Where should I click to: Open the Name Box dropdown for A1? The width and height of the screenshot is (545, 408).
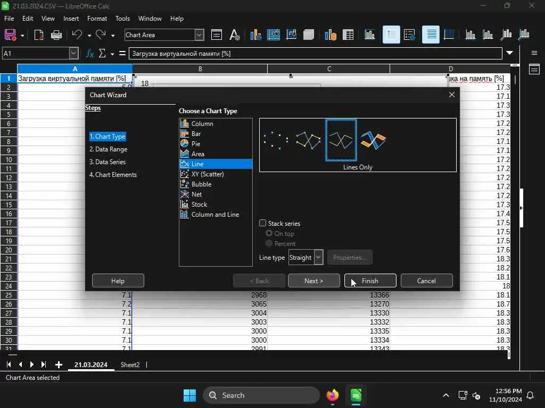pos(73,54)
